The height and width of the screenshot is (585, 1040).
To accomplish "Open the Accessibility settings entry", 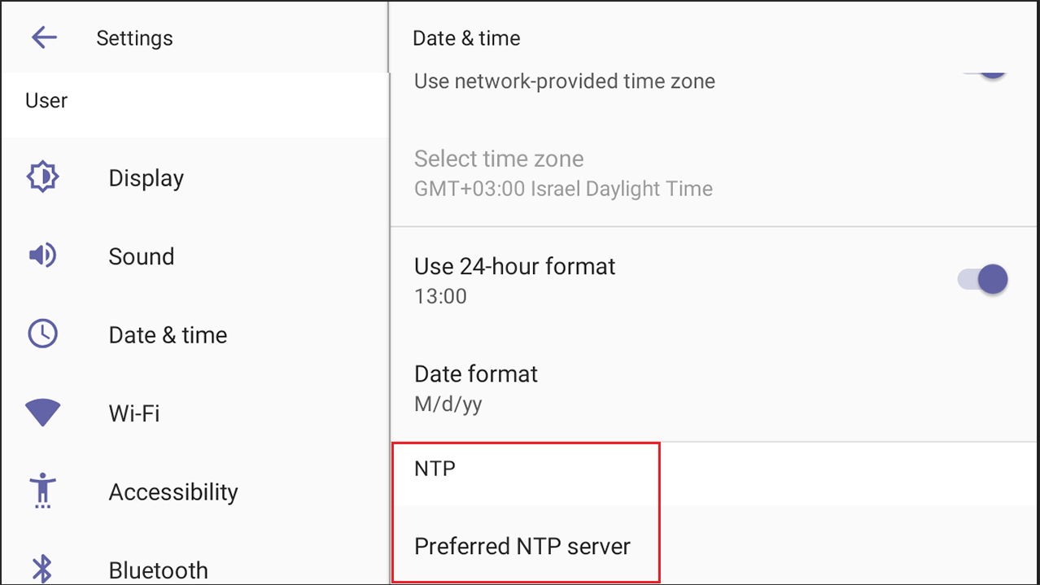I will (194, 491).
